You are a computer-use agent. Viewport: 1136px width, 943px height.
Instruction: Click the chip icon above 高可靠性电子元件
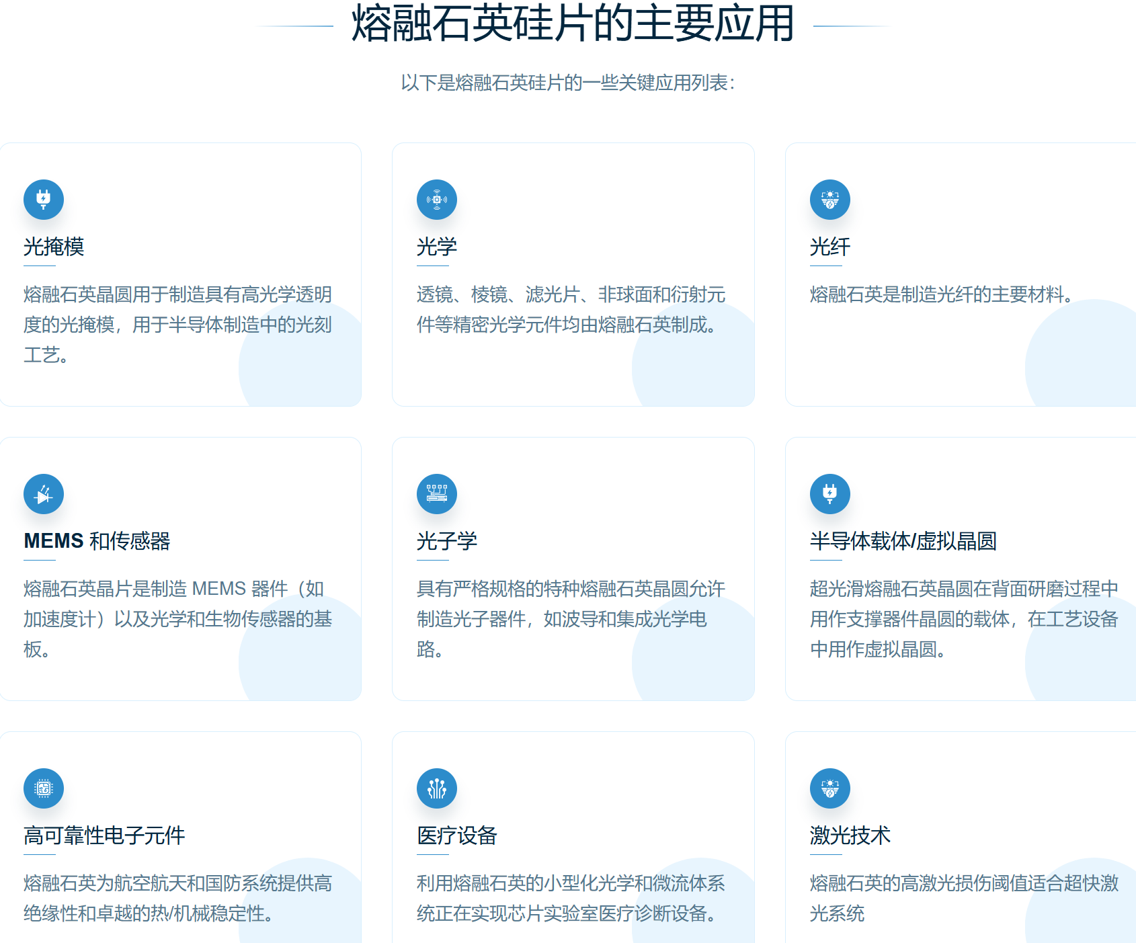coord(44,788)
